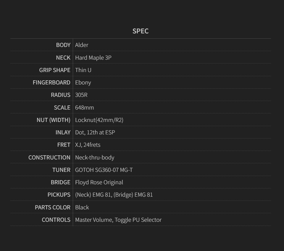Viewport: 284px width, 251px height.
Task: Click the Thin U value
Action: 83,70
